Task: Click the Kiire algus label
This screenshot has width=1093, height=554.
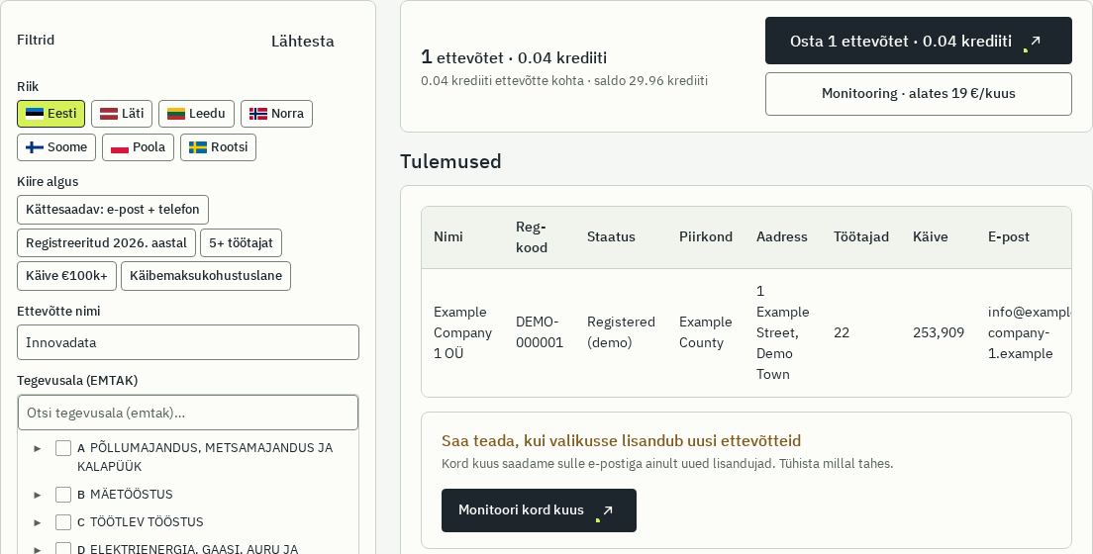Action: click(x=48, y=182)
